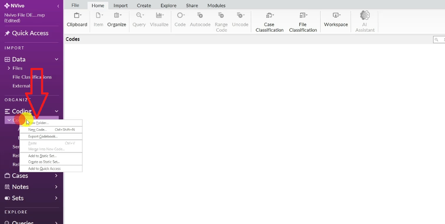Click the Range Code ribbon button
Screen dimensions: 445x224
tap(221, 22)
